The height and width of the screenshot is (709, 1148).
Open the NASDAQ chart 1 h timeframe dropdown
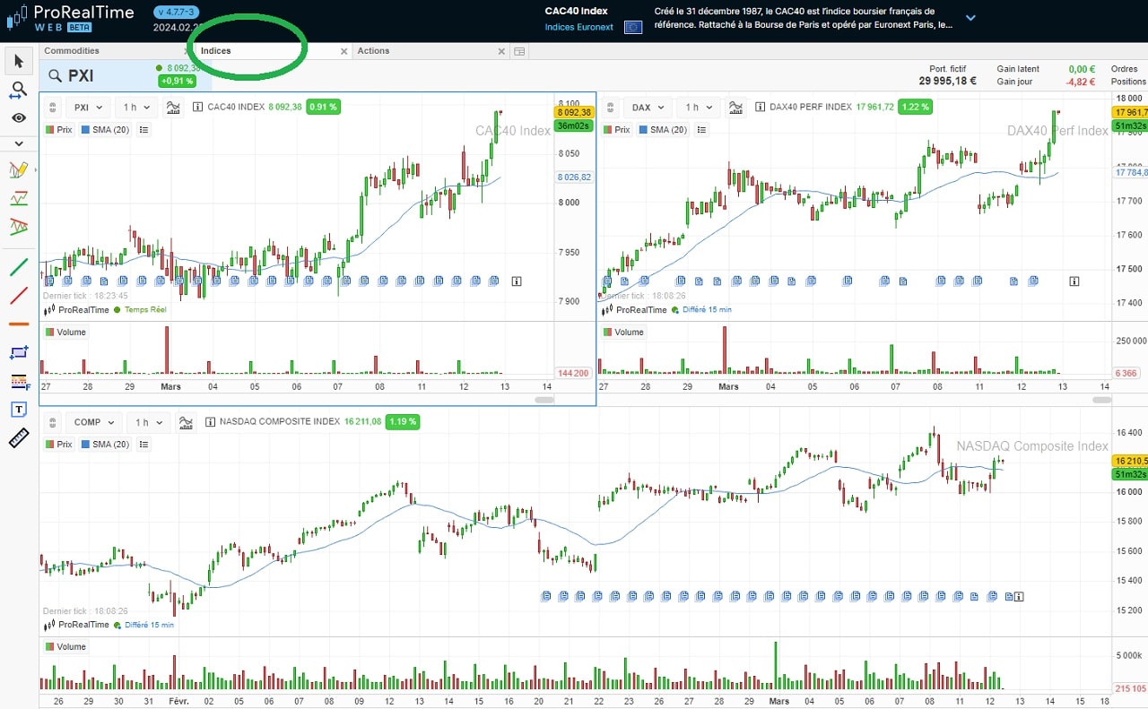149,422
